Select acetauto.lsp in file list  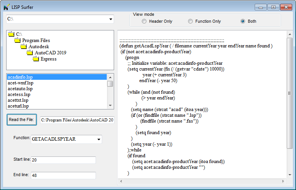(x=20, y=89)
